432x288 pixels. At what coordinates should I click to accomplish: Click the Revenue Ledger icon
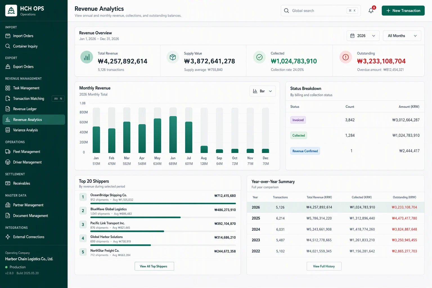[8, 109]
